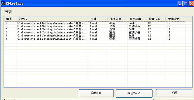
Task: Click Model in file 3's 基站 row
Action: click(93, 36)
